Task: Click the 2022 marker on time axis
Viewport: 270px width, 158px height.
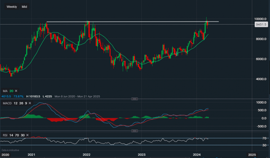Action: (x=86, y=154)
